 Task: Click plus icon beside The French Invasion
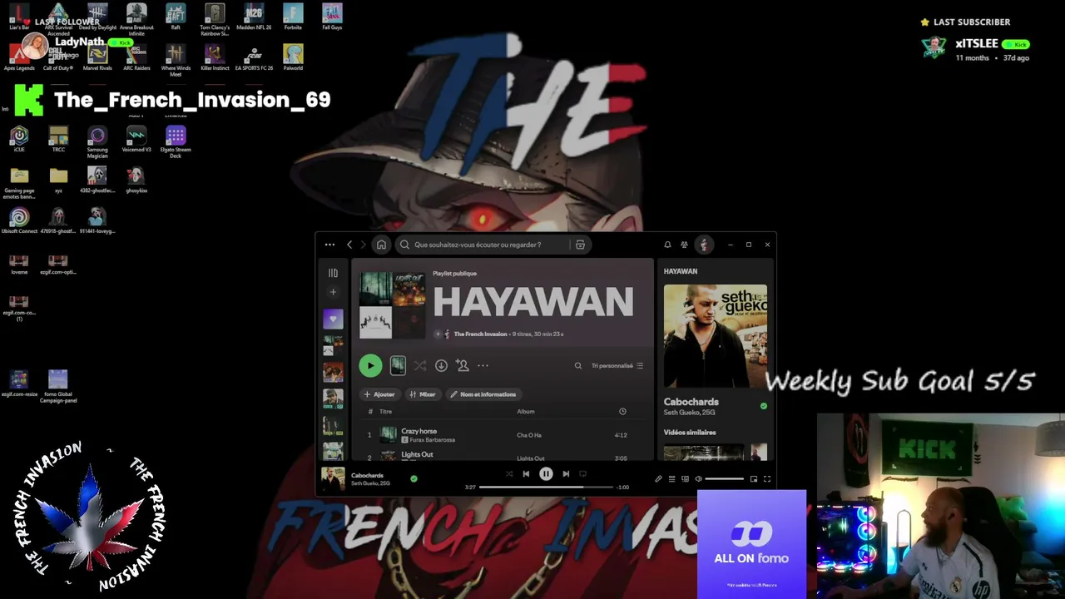point(438,334)
